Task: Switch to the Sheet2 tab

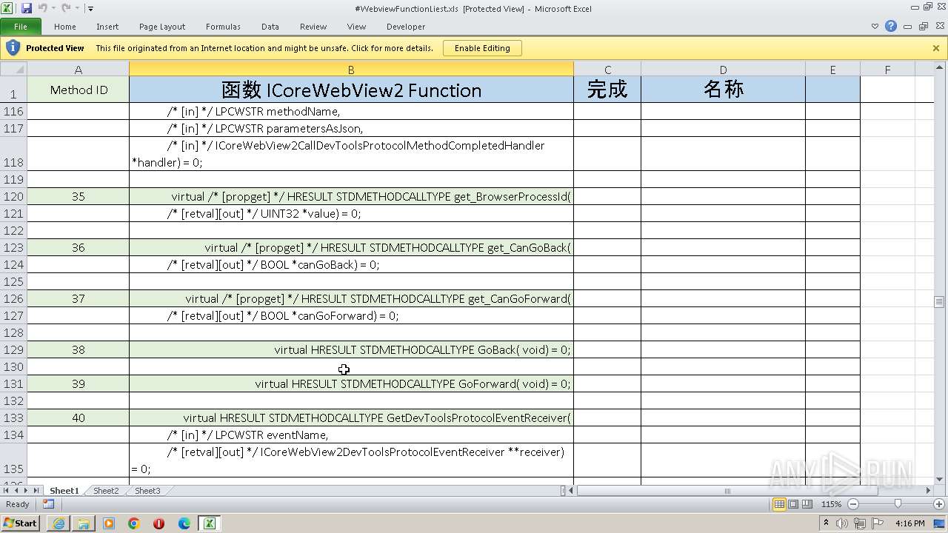Action: click(x=105, y=491)
